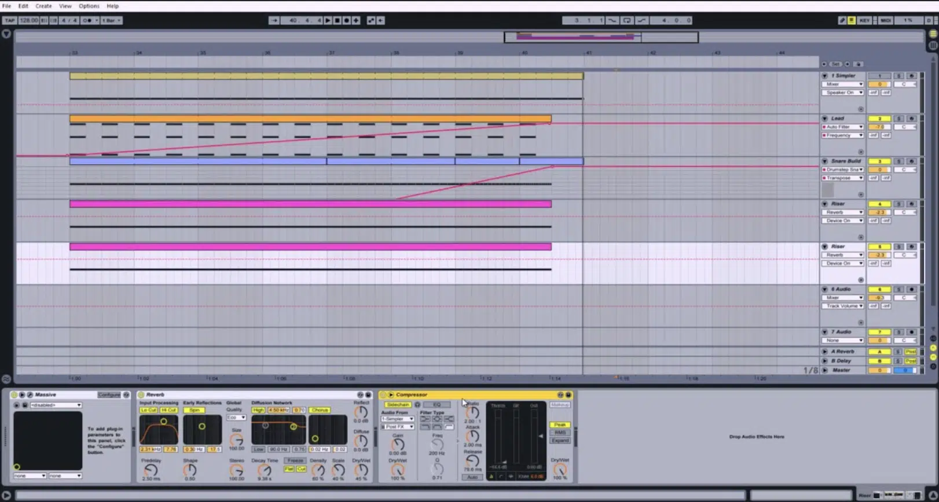Click the MIDI overdub plus button
Image resolution: width=939 pixels, height=502 pixels.
point(356,20)
